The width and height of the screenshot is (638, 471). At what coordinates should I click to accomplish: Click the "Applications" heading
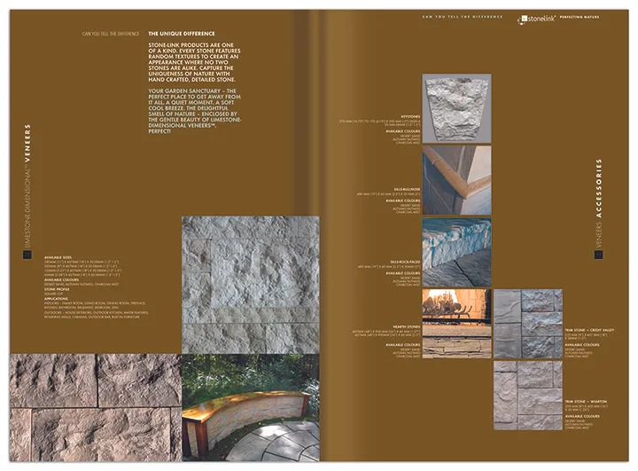pos(56,299)
